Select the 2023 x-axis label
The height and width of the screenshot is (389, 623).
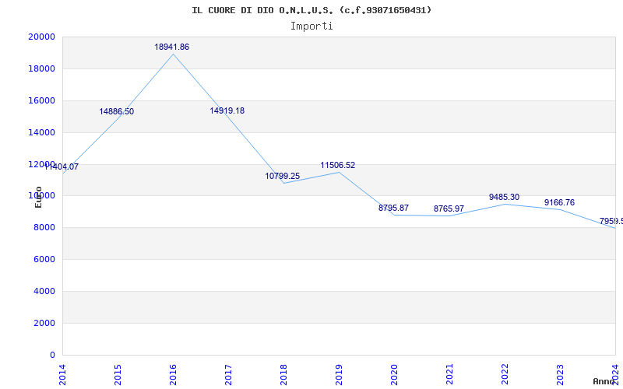point(560,375)
